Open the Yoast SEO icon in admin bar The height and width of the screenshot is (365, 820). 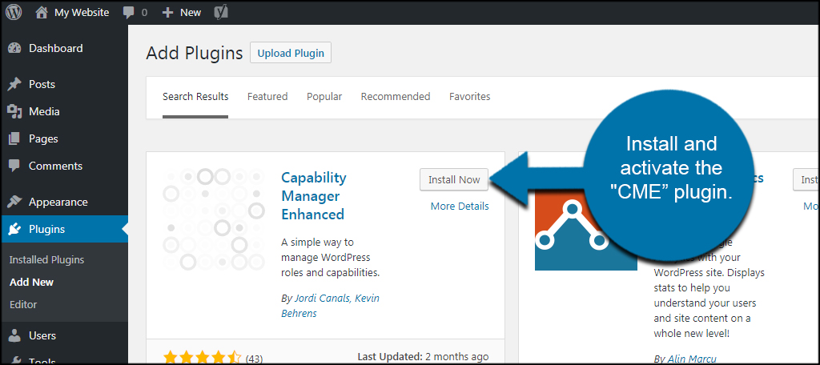[x=221, y=13]
